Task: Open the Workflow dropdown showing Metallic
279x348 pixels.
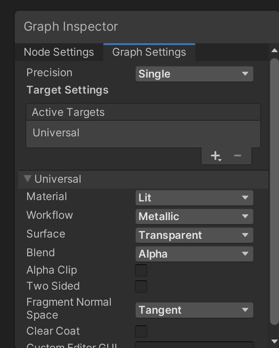Action: [194, 217]
